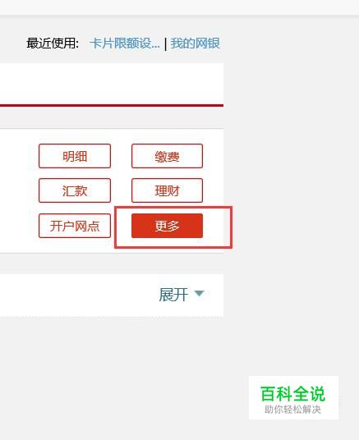
Task: Click the 最近使用 label
Action: (x=53, y=44)
